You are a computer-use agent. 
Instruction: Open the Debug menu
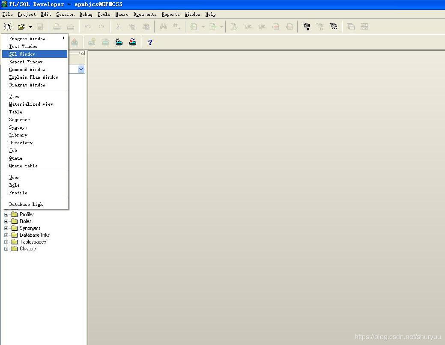point(86,14)
